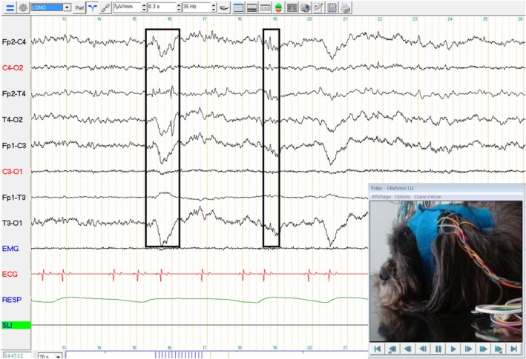Image resolution: width=526 pixels, height=359 pixels.
Task: Select the C3-O1 channel label
Action: 13,171
